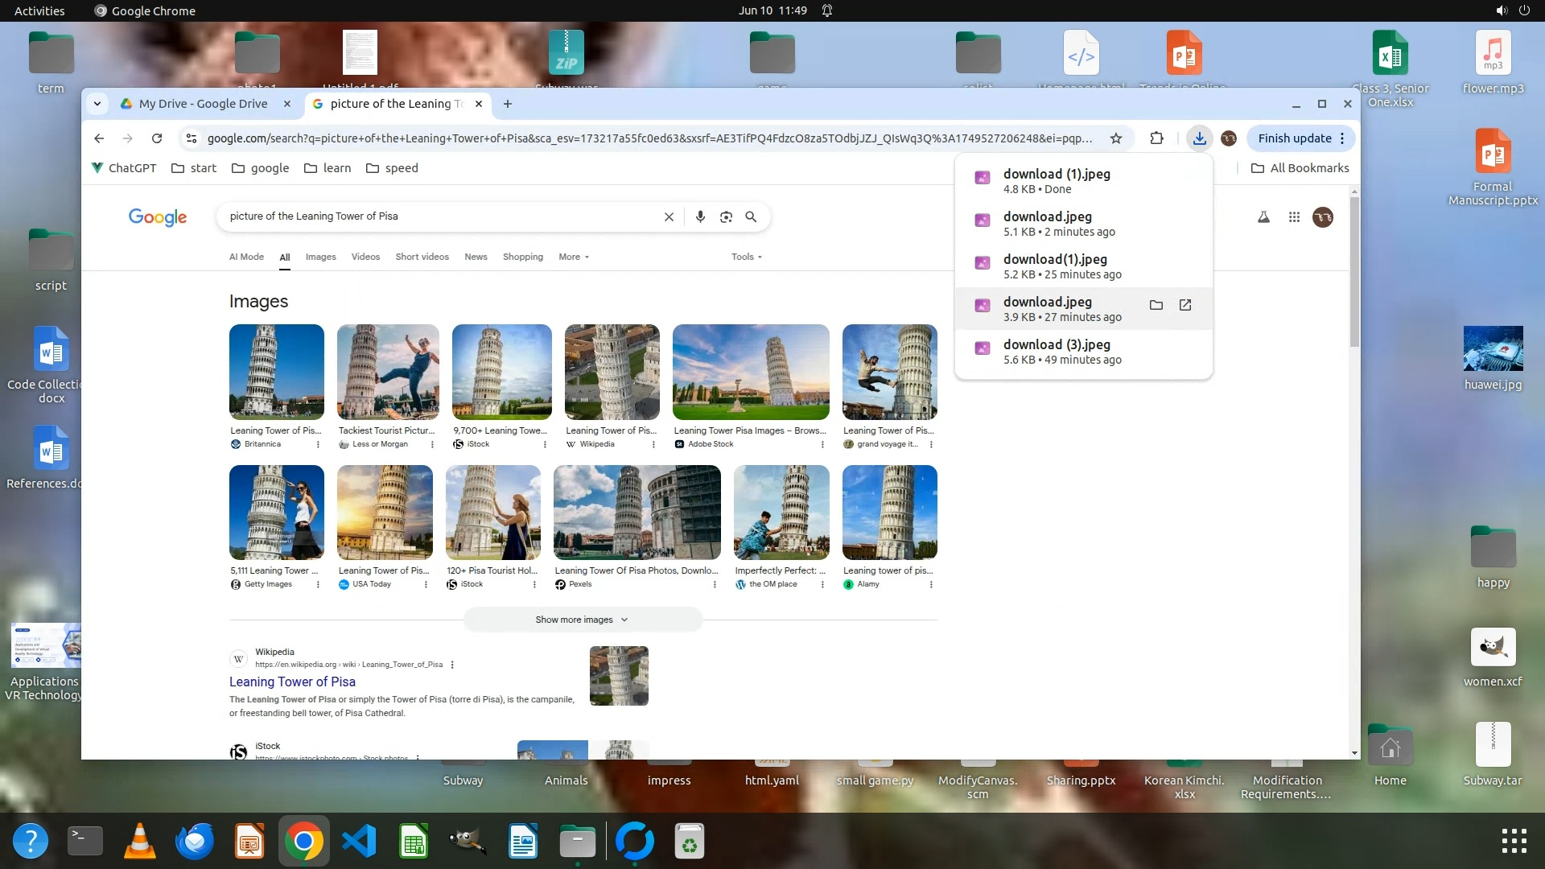
Task: Open Google apps grid icon
Action: coord(1294,217)
